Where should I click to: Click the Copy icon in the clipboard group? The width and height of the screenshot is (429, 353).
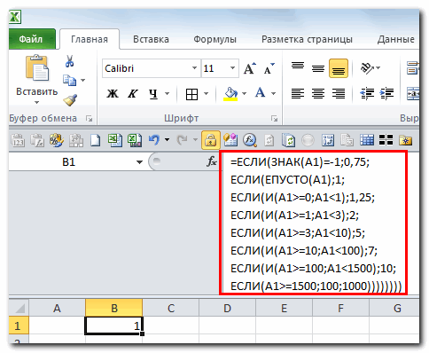coord(69,80)
